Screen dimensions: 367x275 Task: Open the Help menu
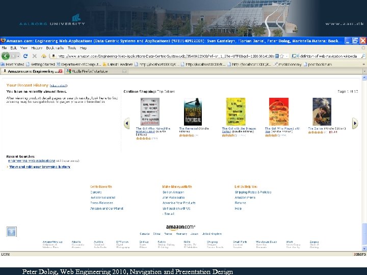pyautogui.click(x=83, y=48)
